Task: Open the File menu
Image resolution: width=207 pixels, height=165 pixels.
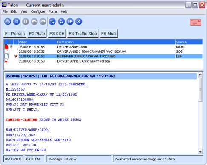Action: point(5,11)
